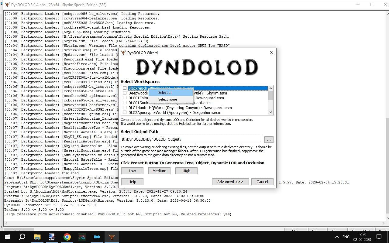Viewport: 389px width, 243px height.
Task: Generate LOD with Medium preset
Action: tap(159, 171)
